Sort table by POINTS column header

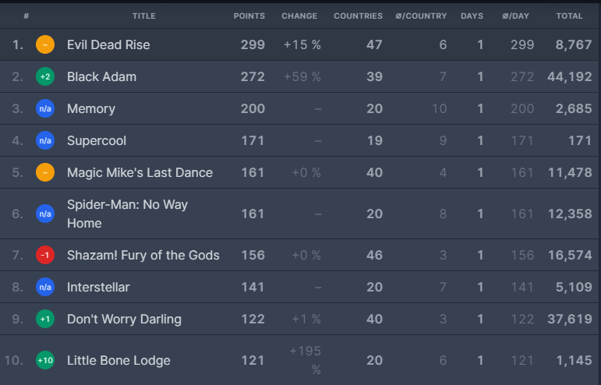click(x=249, y=16)
